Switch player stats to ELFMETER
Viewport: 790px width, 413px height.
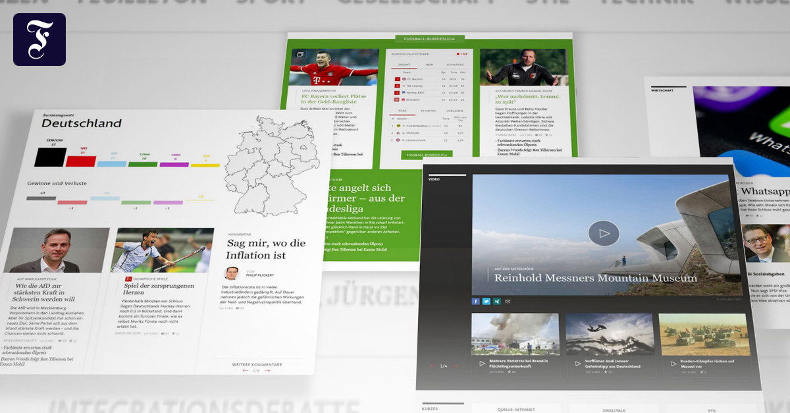(x=428, y=111)
